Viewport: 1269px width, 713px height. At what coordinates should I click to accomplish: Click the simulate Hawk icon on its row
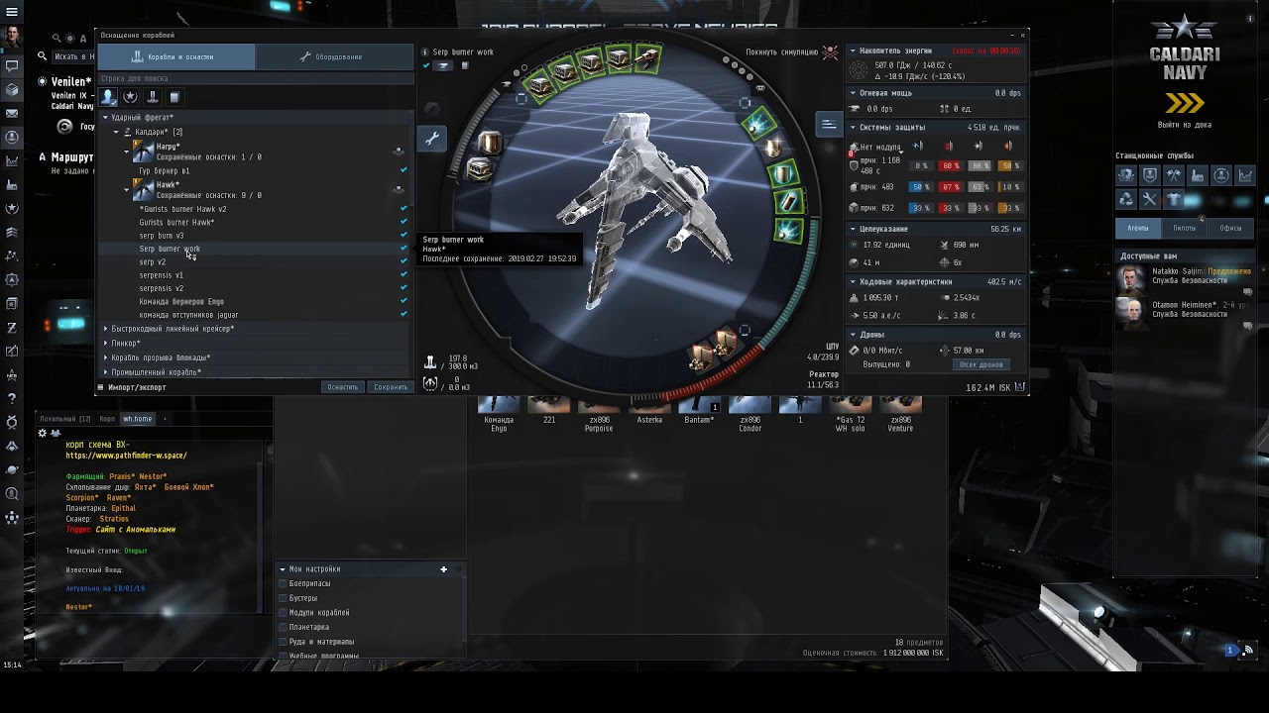[x=399, y=190]
